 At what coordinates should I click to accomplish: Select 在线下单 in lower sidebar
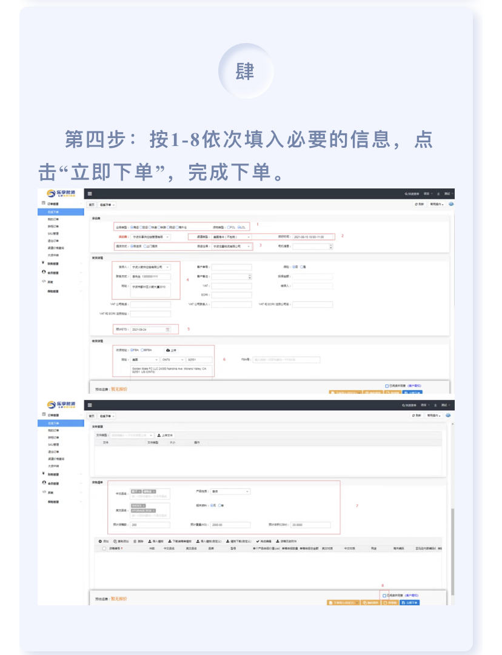(61, 423)
